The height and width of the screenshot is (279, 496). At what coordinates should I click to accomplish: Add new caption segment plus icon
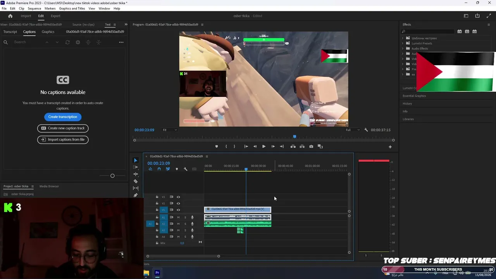(x=78, y=42)
